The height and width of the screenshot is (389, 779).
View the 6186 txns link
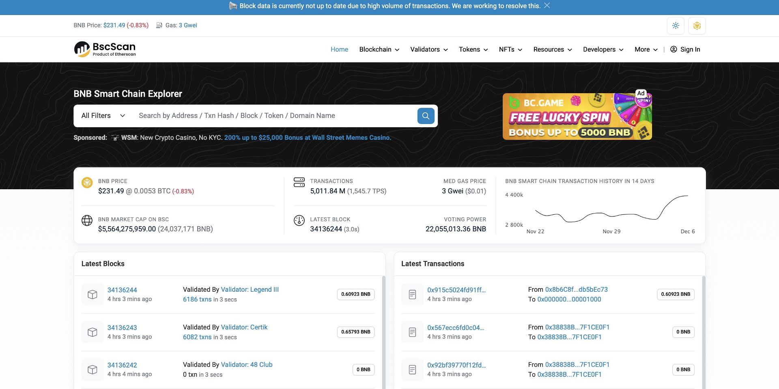(197, 299)
